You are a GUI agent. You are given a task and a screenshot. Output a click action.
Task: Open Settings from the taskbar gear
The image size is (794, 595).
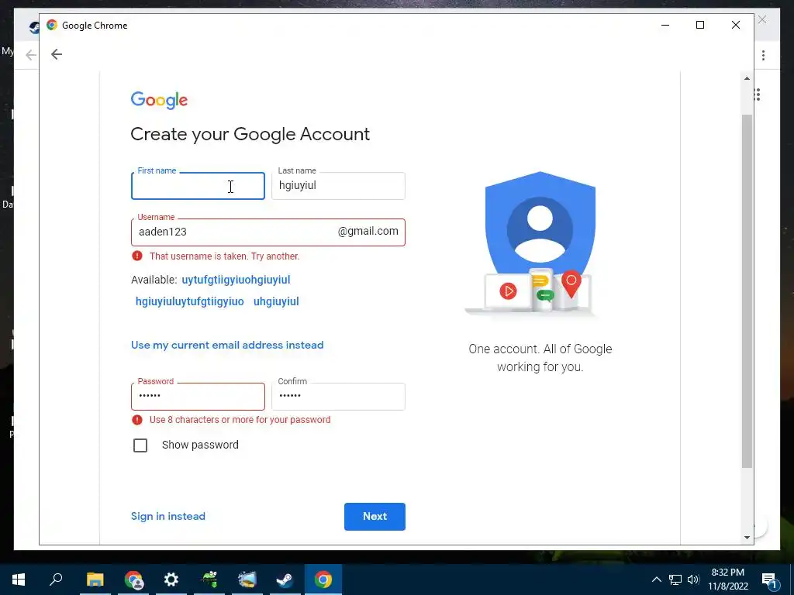click(171, 580)
